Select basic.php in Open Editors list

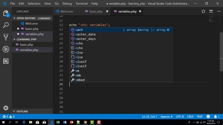point(32,29)
